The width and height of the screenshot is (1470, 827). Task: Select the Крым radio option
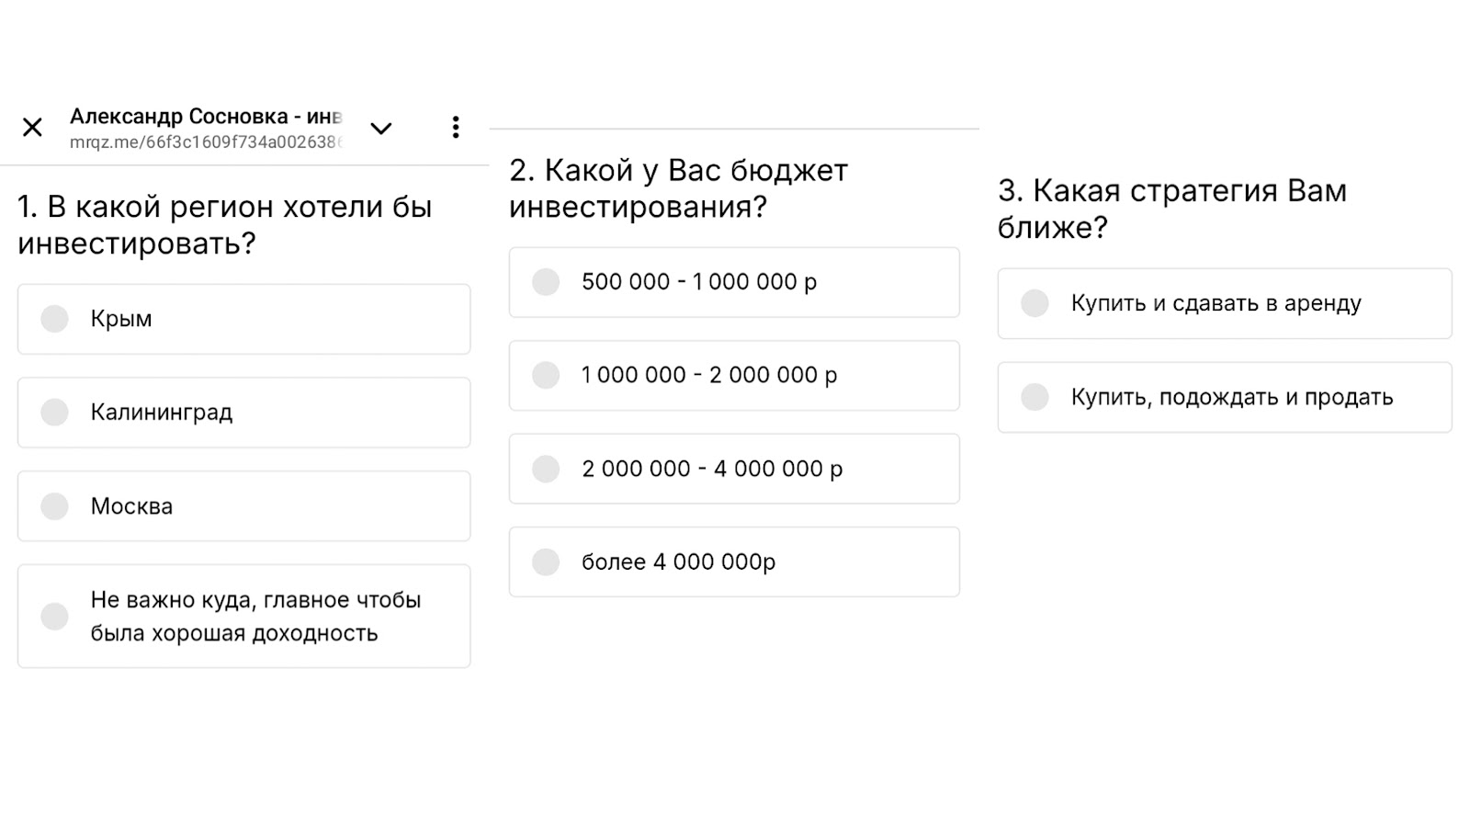coord(243,319)
